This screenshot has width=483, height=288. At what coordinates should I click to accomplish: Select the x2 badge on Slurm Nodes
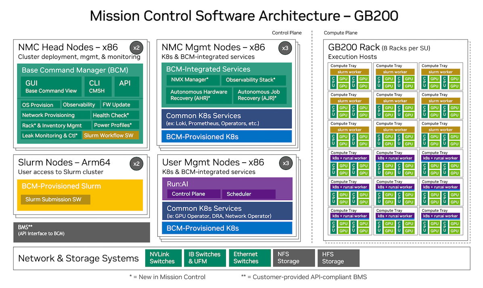136,163
